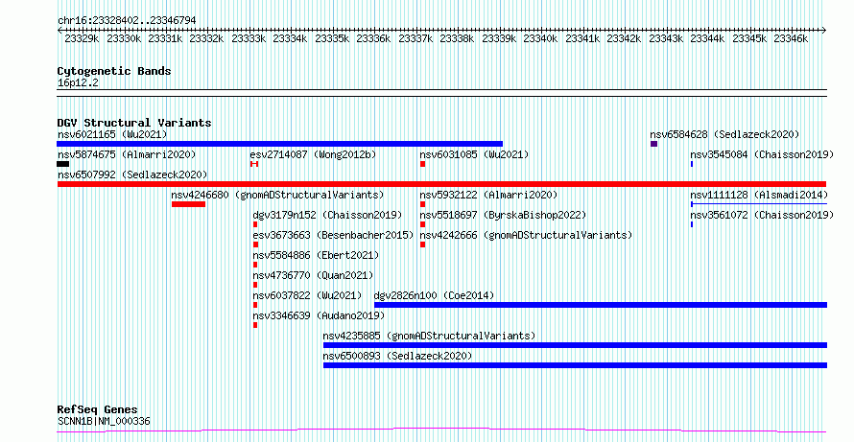Screen dimensions: 854x442
Task: Open nsv3561072 (Chaisson2019) variant label
Action: tap(762, 215)
